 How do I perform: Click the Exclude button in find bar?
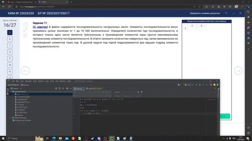138,96
